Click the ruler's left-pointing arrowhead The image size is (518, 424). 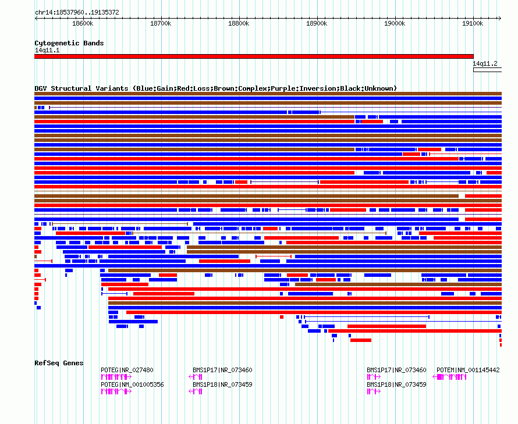click(x=36, y=18)
